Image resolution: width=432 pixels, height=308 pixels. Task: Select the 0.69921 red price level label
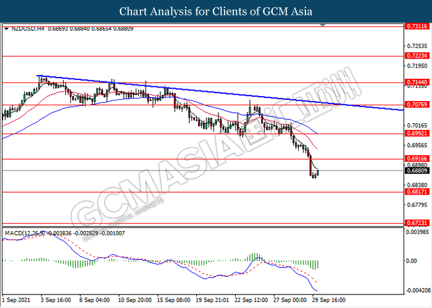[417, 134]
